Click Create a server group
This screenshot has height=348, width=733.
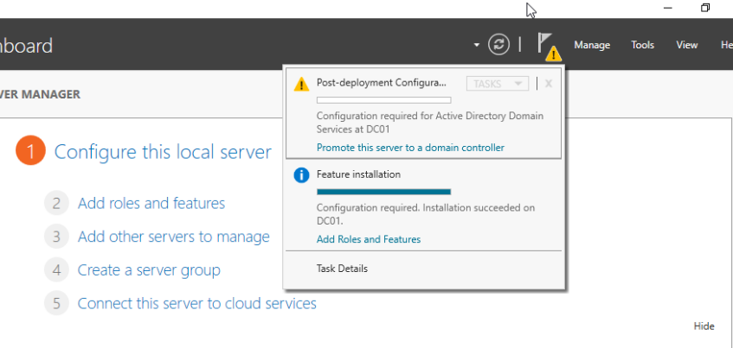[149, 270]
